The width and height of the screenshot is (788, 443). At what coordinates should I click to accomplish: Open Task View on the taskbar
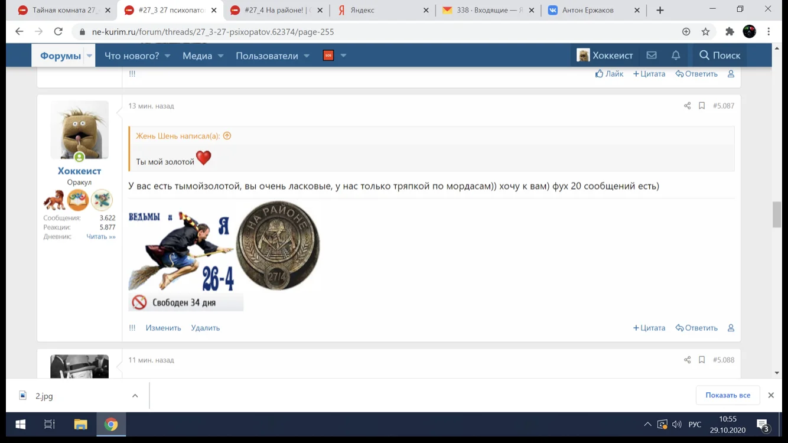(50, 424)
